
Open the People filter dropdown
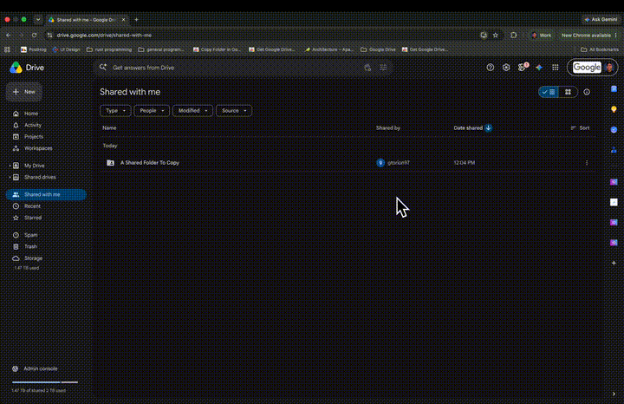pos(152,111)
